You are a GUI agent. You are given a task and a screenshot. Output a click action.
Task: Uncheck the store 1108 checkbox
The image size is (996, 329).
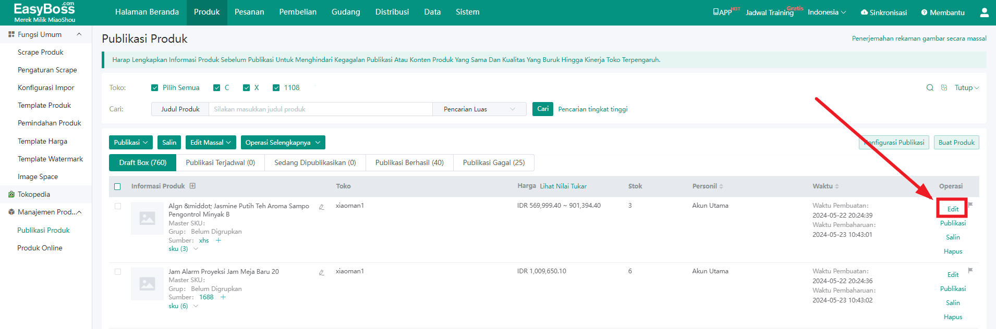tap(276, 87)
